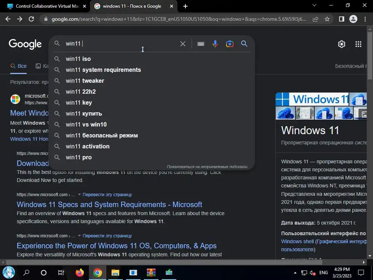Open the notification center icon
Screen dimensions: 373x280
point(361,273)
